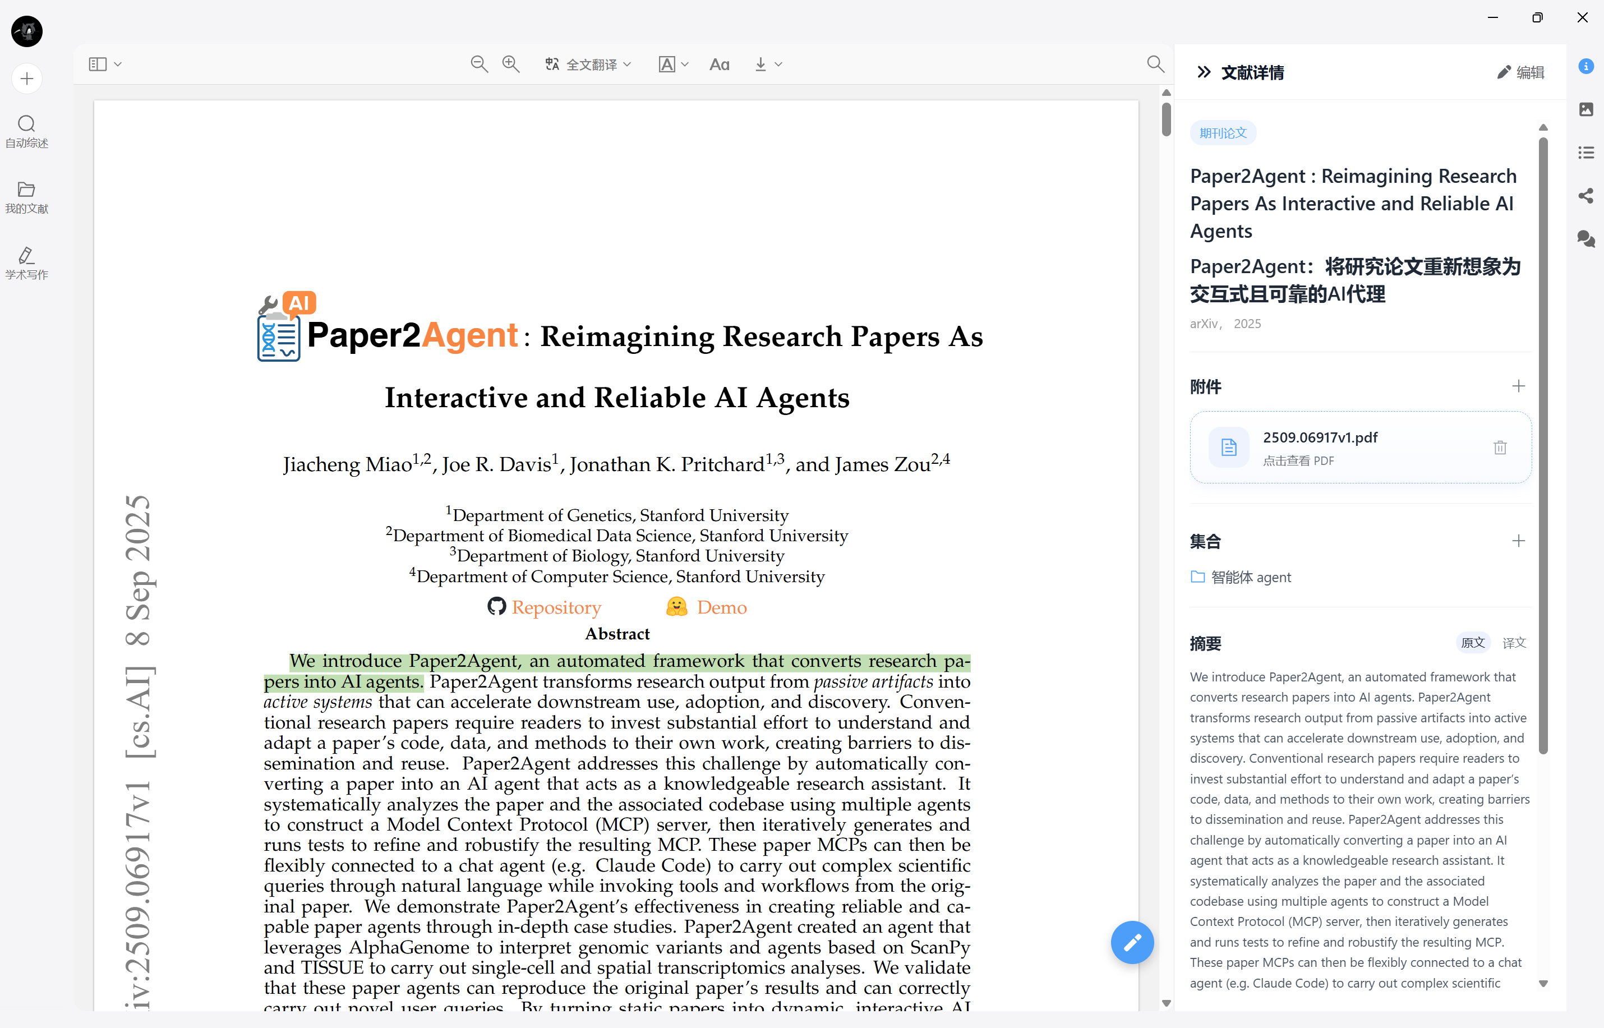This screenshot has width=1604, height=1028.
Task: Click the Aa font settings icon
Action: [x=719, y=64]
